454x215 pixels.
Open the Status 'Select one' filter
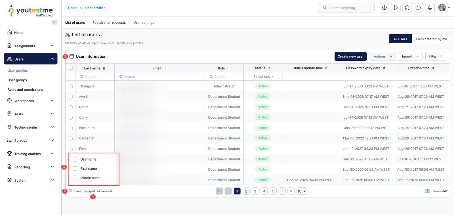(264, 77)
